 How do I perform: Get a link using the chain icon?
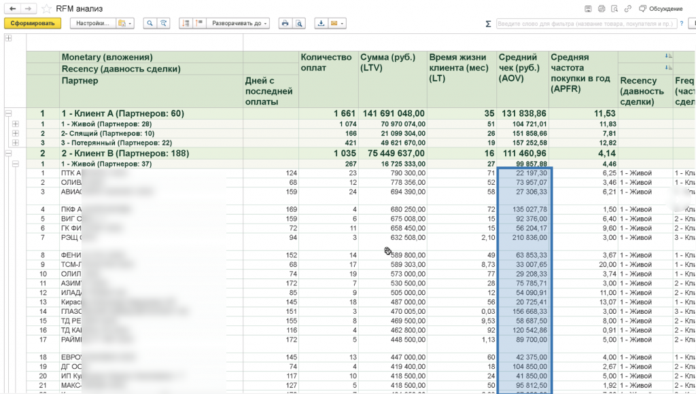point(627,9)
